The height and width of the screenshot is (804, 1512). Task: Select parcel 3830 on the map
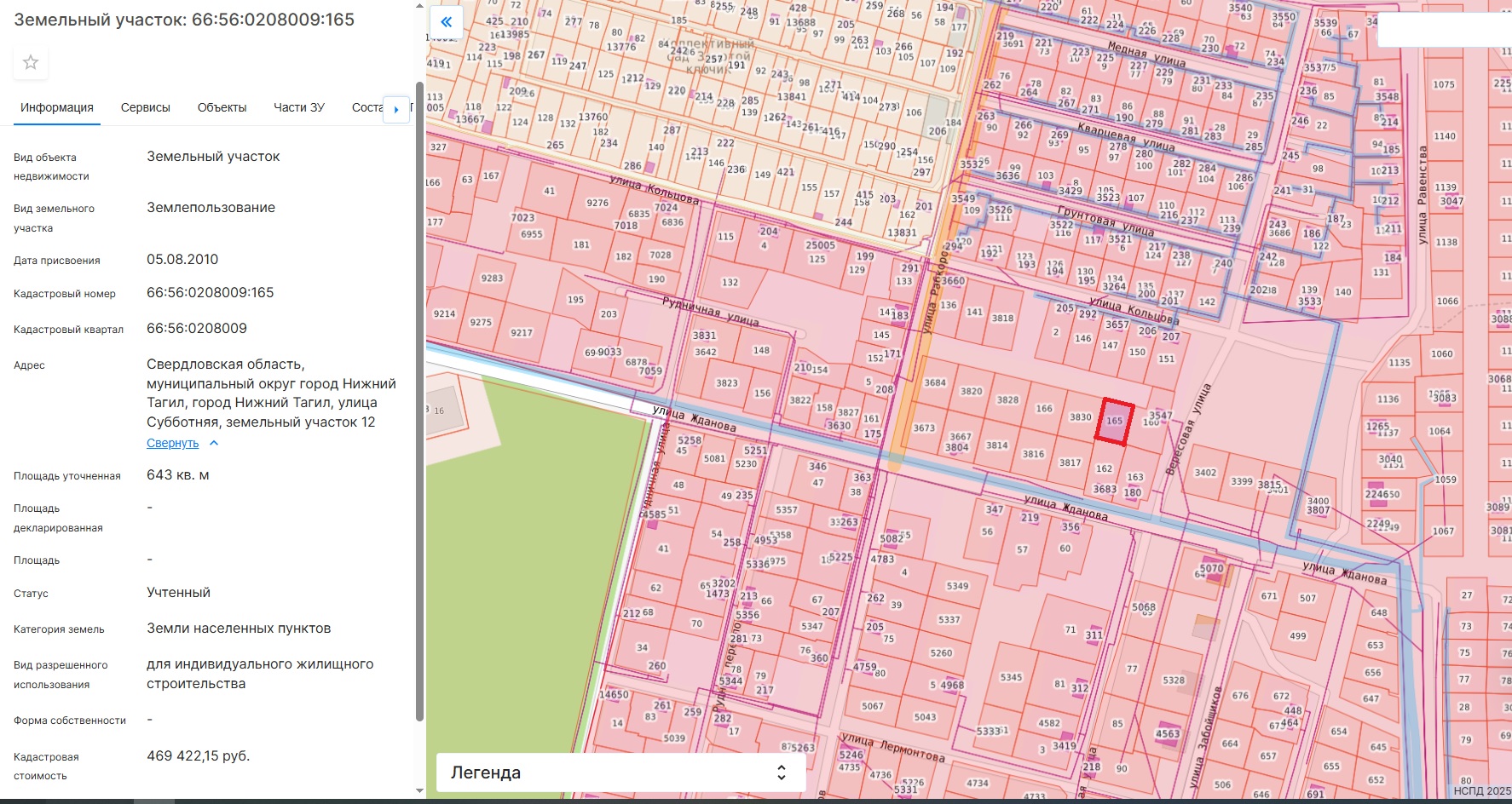point(1080,417)
